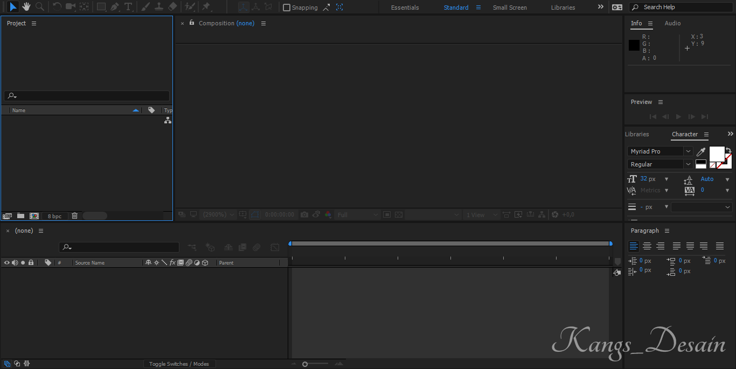Switch to the Standard workspace
The image size is (736, 369).
click(456, 8)
